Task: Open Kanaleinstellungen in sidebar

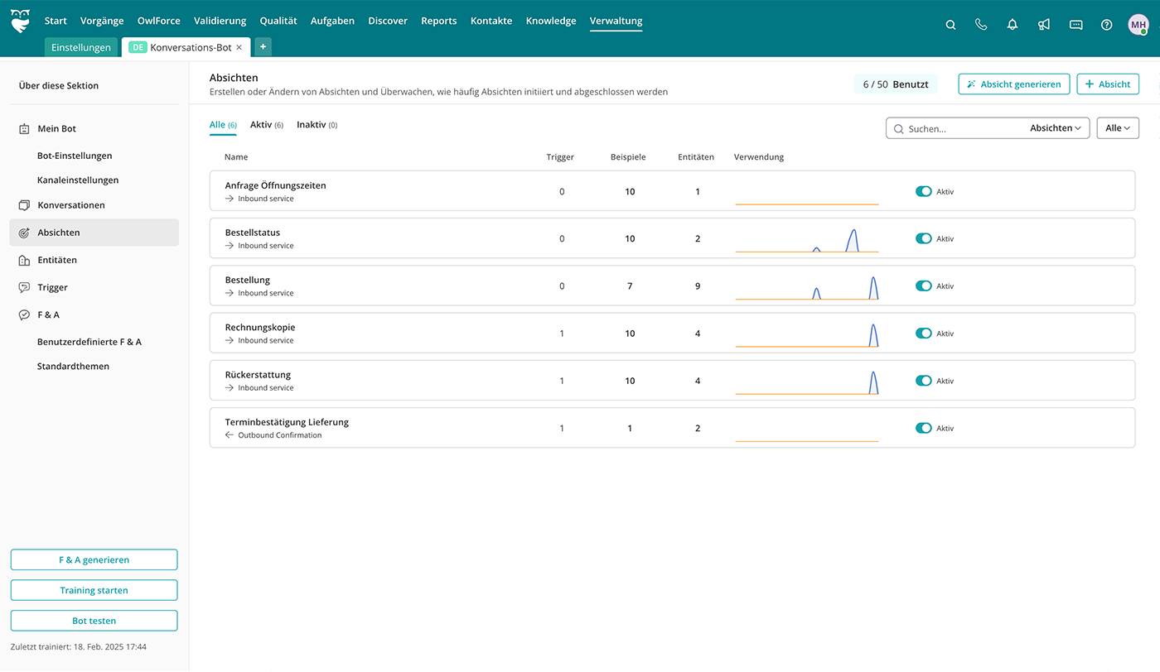Action: click(x=78, y=180)
